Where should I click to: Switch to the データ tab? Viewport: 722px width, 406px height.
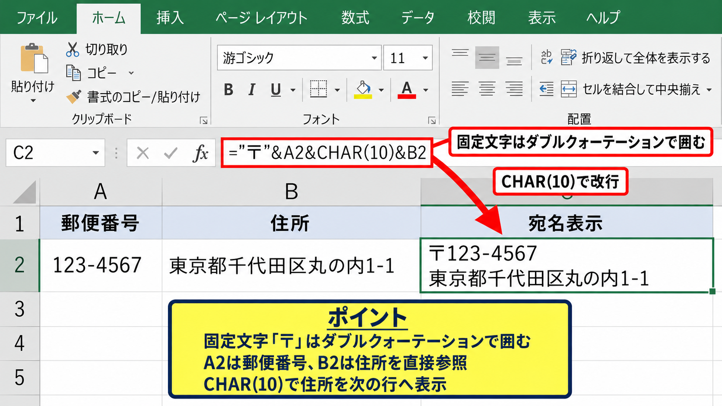click(418, 18)
